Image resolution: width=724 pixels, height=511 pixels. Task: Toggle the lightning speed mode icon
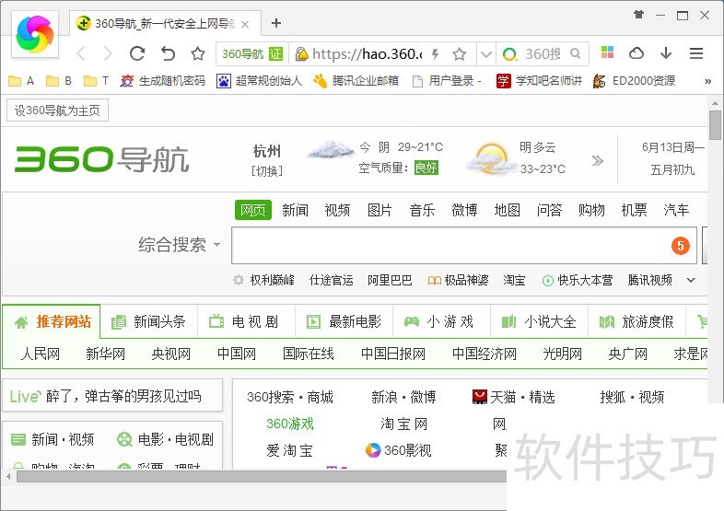coord(436,54)
